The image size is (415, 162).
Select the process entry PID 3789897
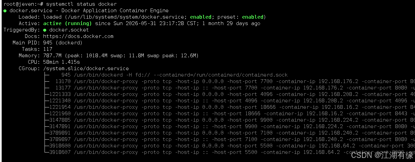click(229, 139)
